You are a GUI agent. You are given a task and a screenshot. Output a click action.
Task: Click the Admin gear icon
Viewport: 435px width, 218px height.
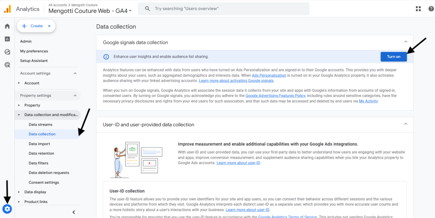click(x=7, y=209)
